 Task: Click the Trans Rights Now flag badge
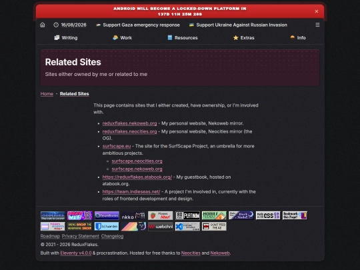point(53,227)
